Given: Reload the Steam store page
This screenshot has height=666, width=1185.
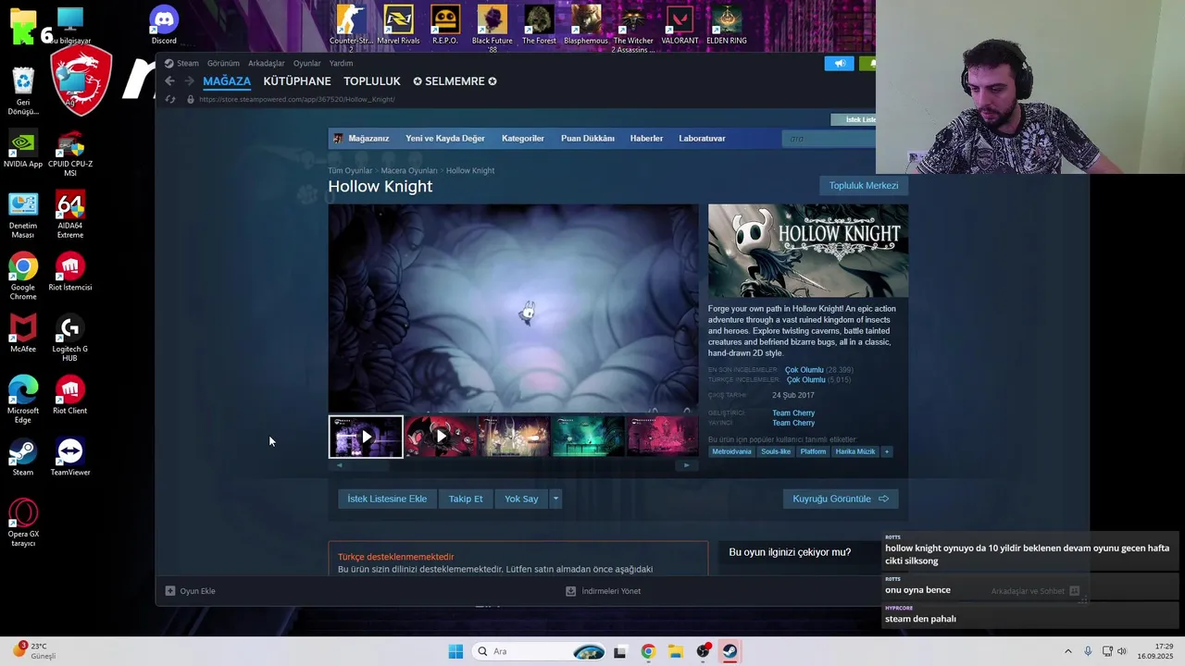Looking at the screenshot, I should [169, 99].
